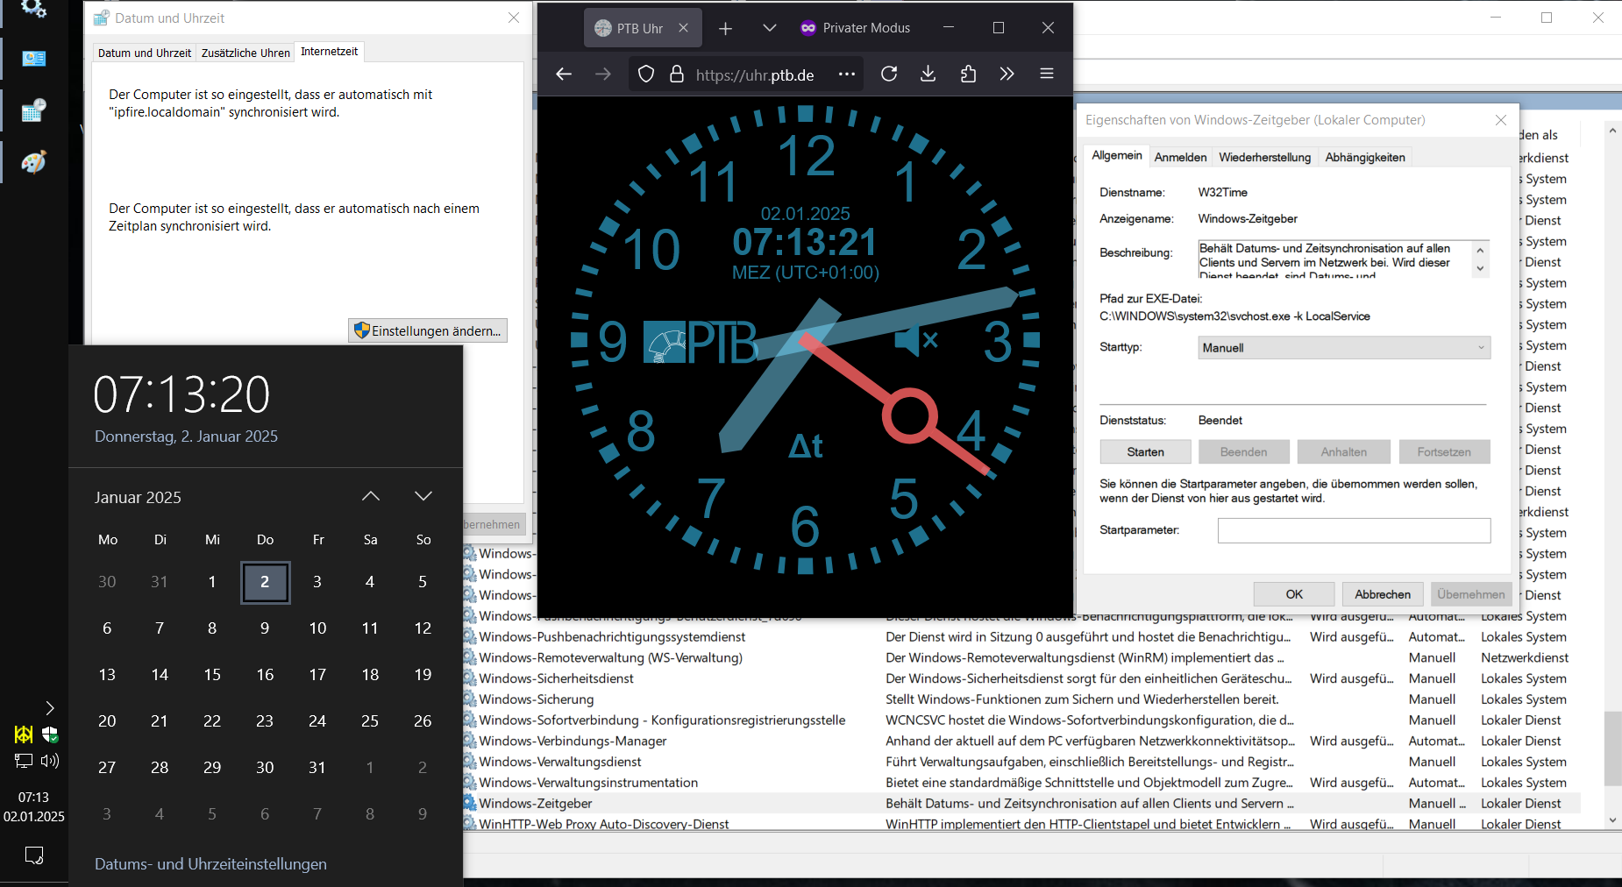Screen dimensions: 1622x887
Task: Open the Services gears icon in the taskbar
Action: [x=33, y=9]
